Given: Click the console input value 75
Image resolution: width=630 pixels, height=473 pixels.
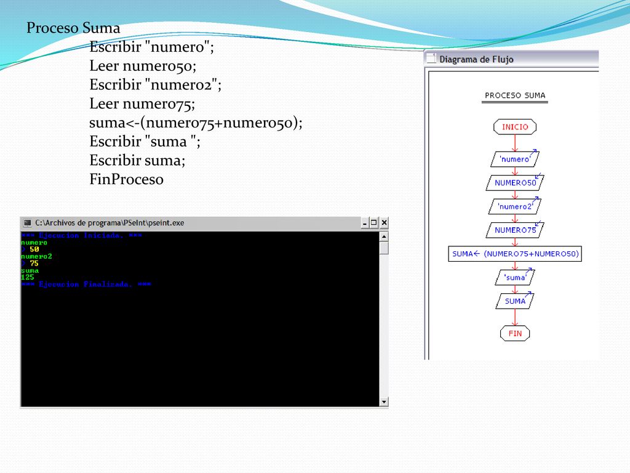Looking at the screenshot, I should pos(34,264).
